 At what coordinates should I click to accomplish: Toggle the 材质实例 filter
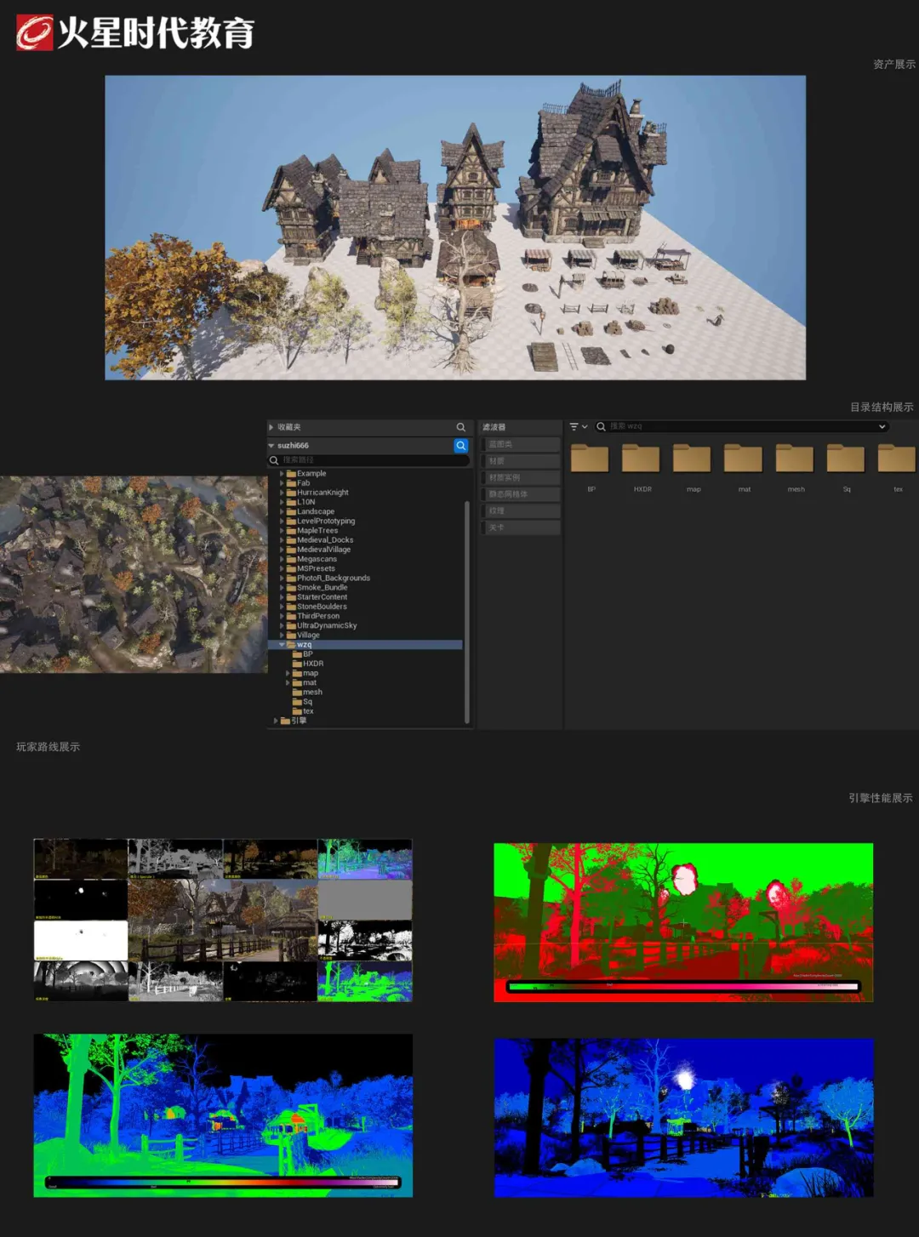click(519, 477)
